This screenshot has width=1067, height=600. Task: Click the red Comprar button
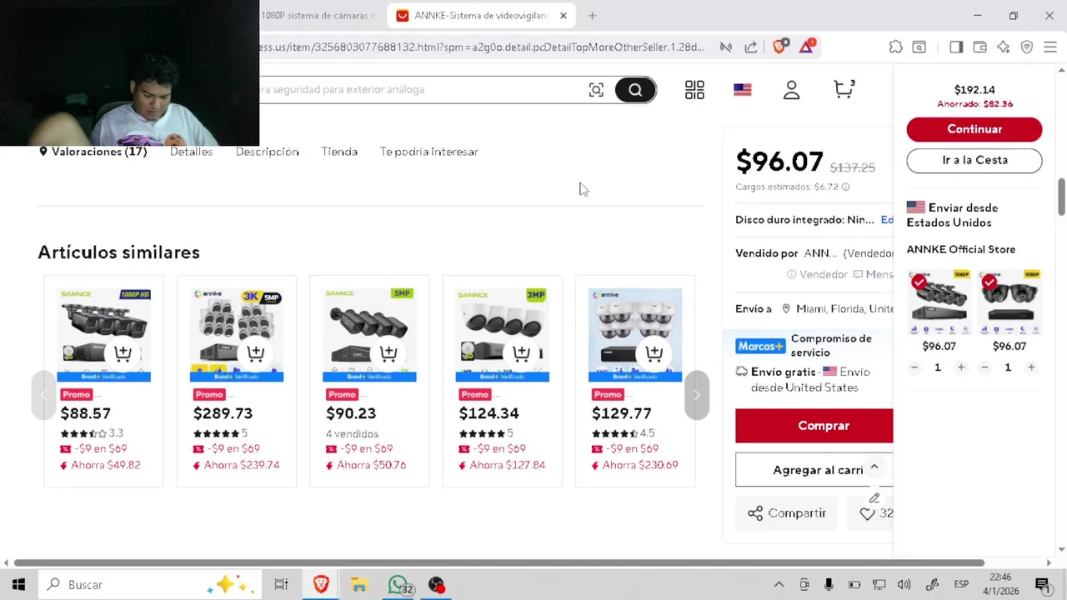(x=814, y=426)
